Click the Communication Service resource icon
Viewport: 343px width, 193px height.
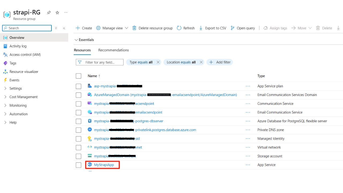pyautogui.click(x=90, y=103)
